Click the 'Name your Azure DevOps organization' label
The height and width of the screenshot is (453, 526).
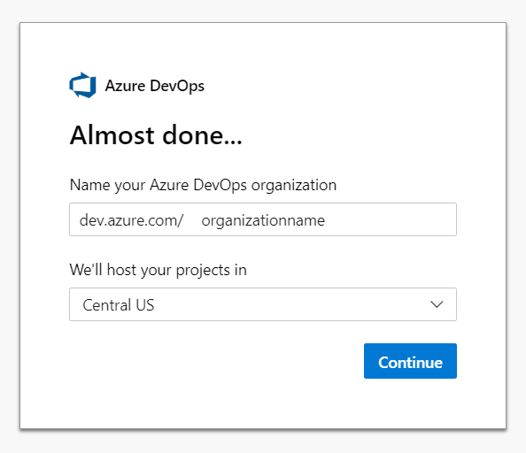click(203, 185)
